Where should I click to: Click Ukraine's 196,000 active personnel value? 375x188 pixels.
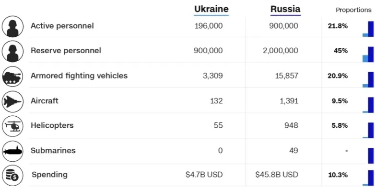pos(209,26)
